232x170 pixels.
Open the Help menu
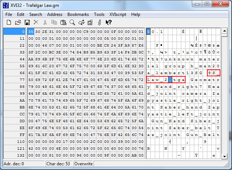(x=136, y=14)
